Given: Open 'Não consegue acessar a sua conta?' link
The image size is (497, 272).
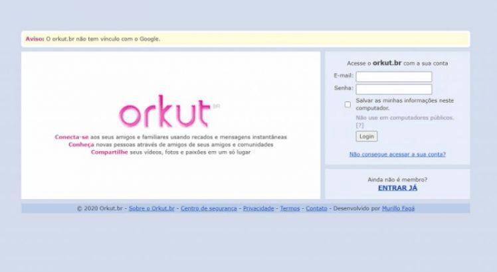Looking at the screenshot, I should point(397,154).
